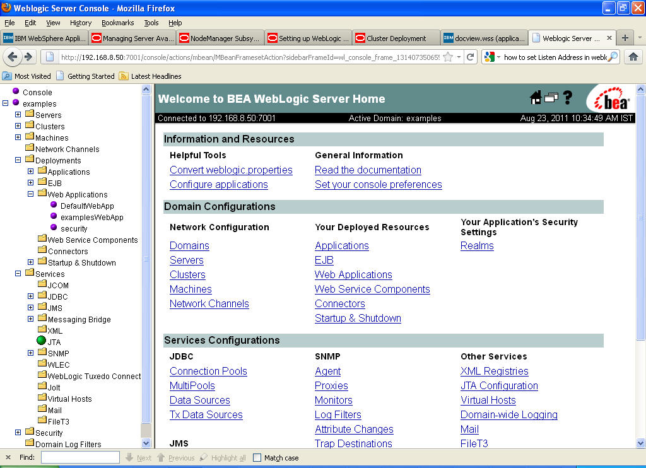Click the purple examplesWebApp node icon
The width and height of the screenshot is (646, 468).
(x=54, y=216)
